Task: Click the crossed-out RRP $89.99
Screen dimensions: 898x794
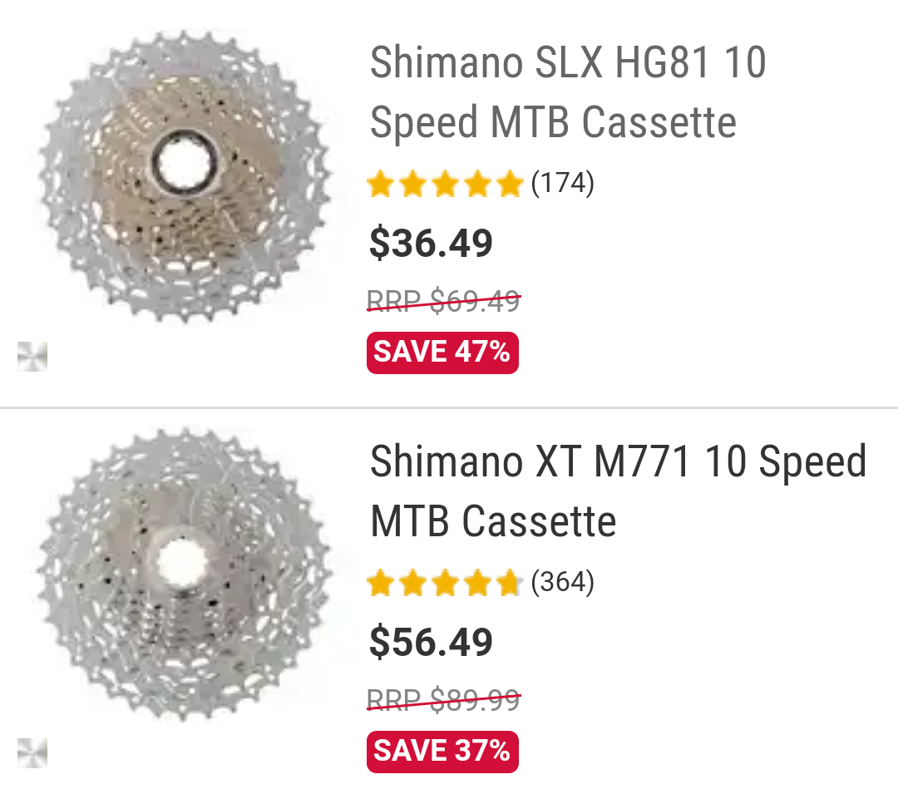Action: point(443,699)
